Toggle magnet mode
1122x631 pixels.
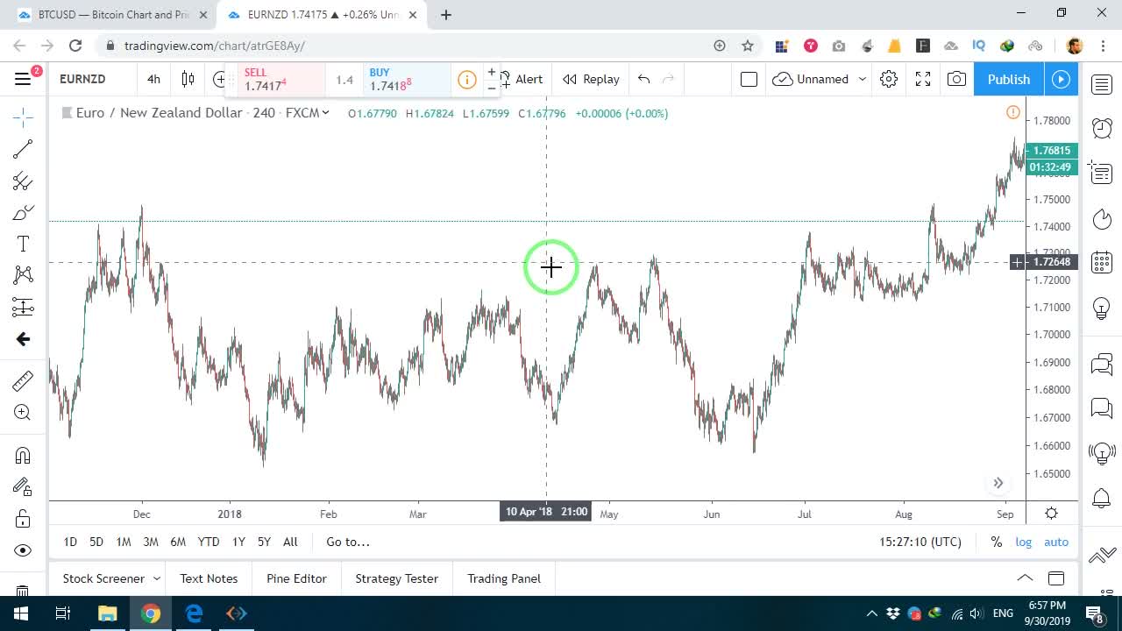23,456
